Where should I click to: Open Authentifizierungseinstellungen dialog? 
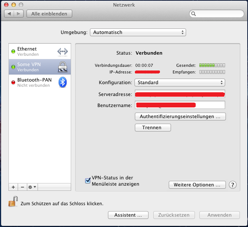tap(180, 117)
